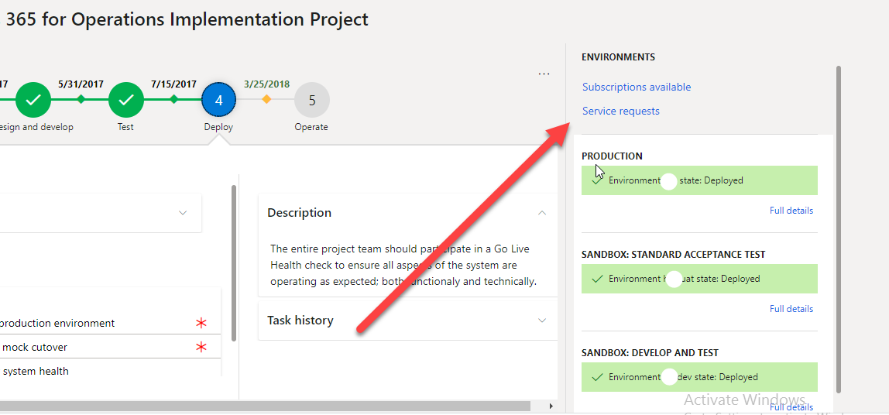Select the 3/25/2018 orange milestone diamond

[266, 100]
